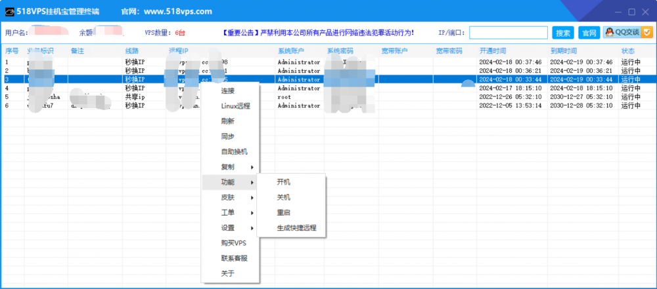The width and height of the screenshot is (657, 289).
Task: Focus the IP/端口 search input field
Action: click(x=509, y=33)
